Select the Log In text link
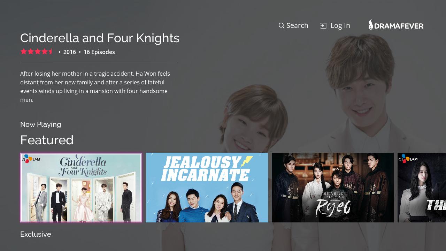The width and height of the screenshot is (446, 251). pos(340,25)
